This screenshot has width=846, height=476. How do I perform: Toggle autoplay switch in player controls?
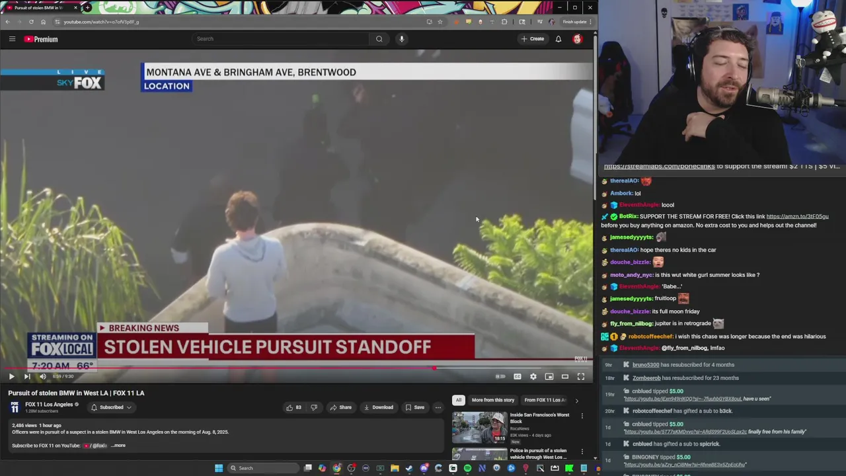(x=500, y=376)
